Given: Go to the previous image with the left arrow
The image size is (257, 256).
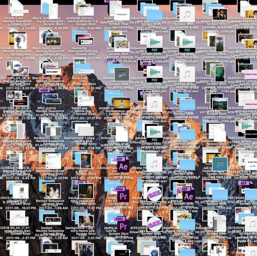Looking at the screenshot, I should (x=7, y=128).
